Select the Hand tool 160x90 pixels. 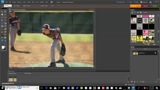tap(2, 14)
